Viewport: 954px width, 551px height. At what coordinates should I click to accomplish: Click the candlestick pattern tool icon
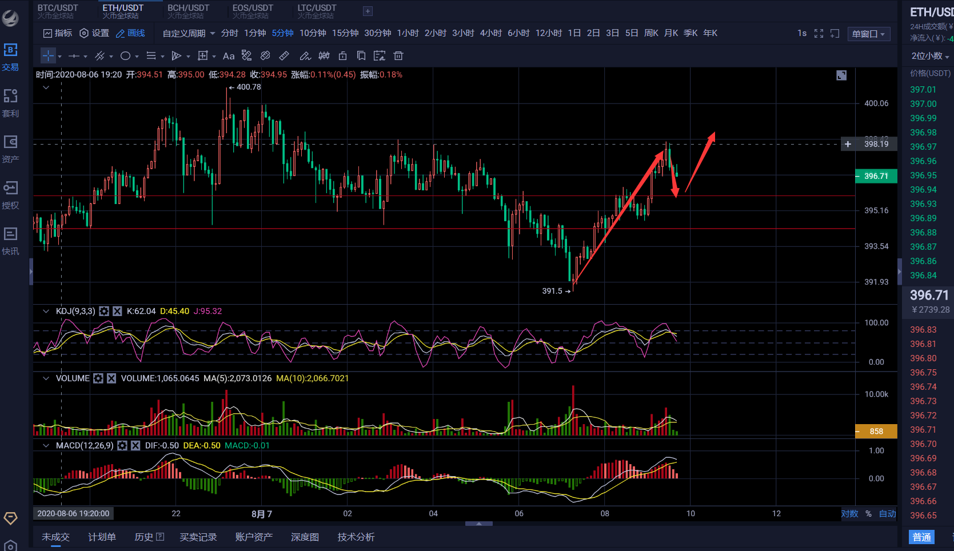(324, 56)
